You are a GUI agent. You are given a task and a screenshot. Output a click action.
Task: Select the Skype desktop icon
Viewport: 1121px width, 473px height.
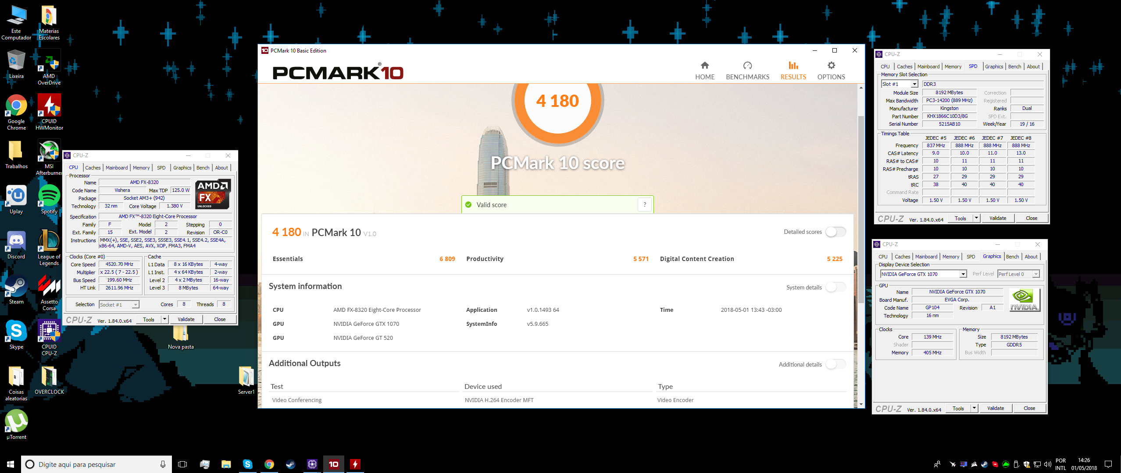pyautogui.click(x=16, y=335)
